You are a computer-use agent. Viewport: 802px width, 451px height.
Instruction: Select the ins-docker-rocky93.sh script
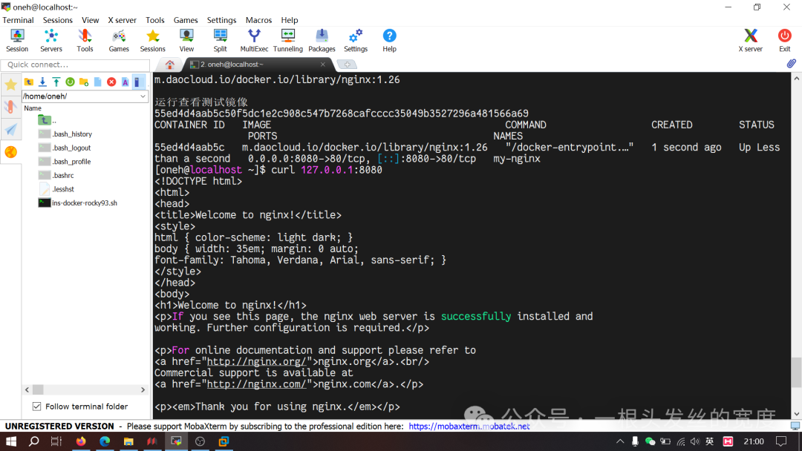[78, 203]
